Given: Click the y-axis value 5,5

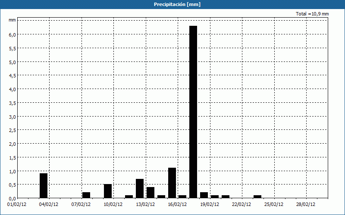Looking at the screenshot, I should point(13,49).
